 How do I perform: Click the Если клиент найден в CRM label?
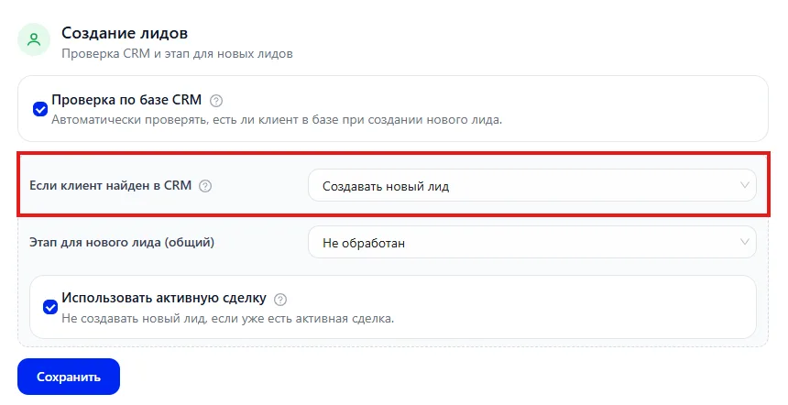click(x=111, y=185)
